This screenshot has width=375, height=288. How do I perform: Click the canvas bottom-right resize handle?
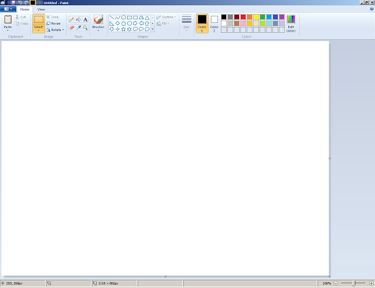click(x=329, y=276)
